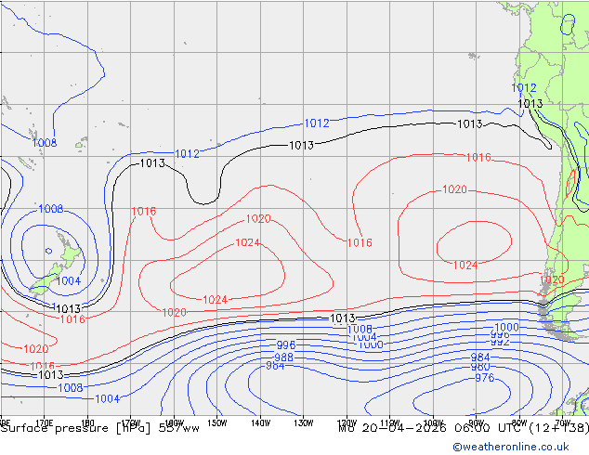Viewport: 589px width, 455px height.
Task: Click the 1012 label near 155W
Action: (x=187, y=153)
